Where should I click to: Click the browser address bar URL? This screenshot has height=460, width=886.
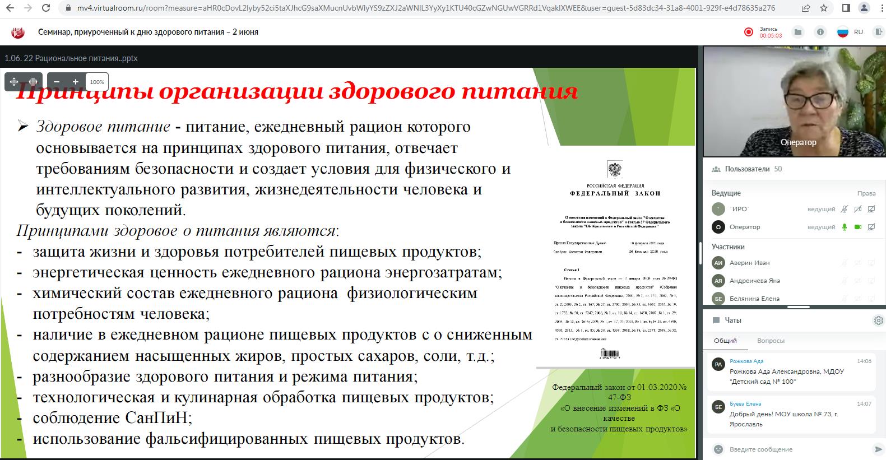pyautogui.click(x=426, y=8)
